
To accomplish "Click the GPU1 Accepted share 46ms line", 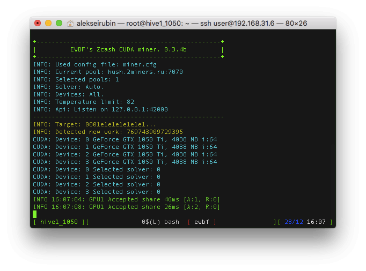I will click(x=126, y=199).
